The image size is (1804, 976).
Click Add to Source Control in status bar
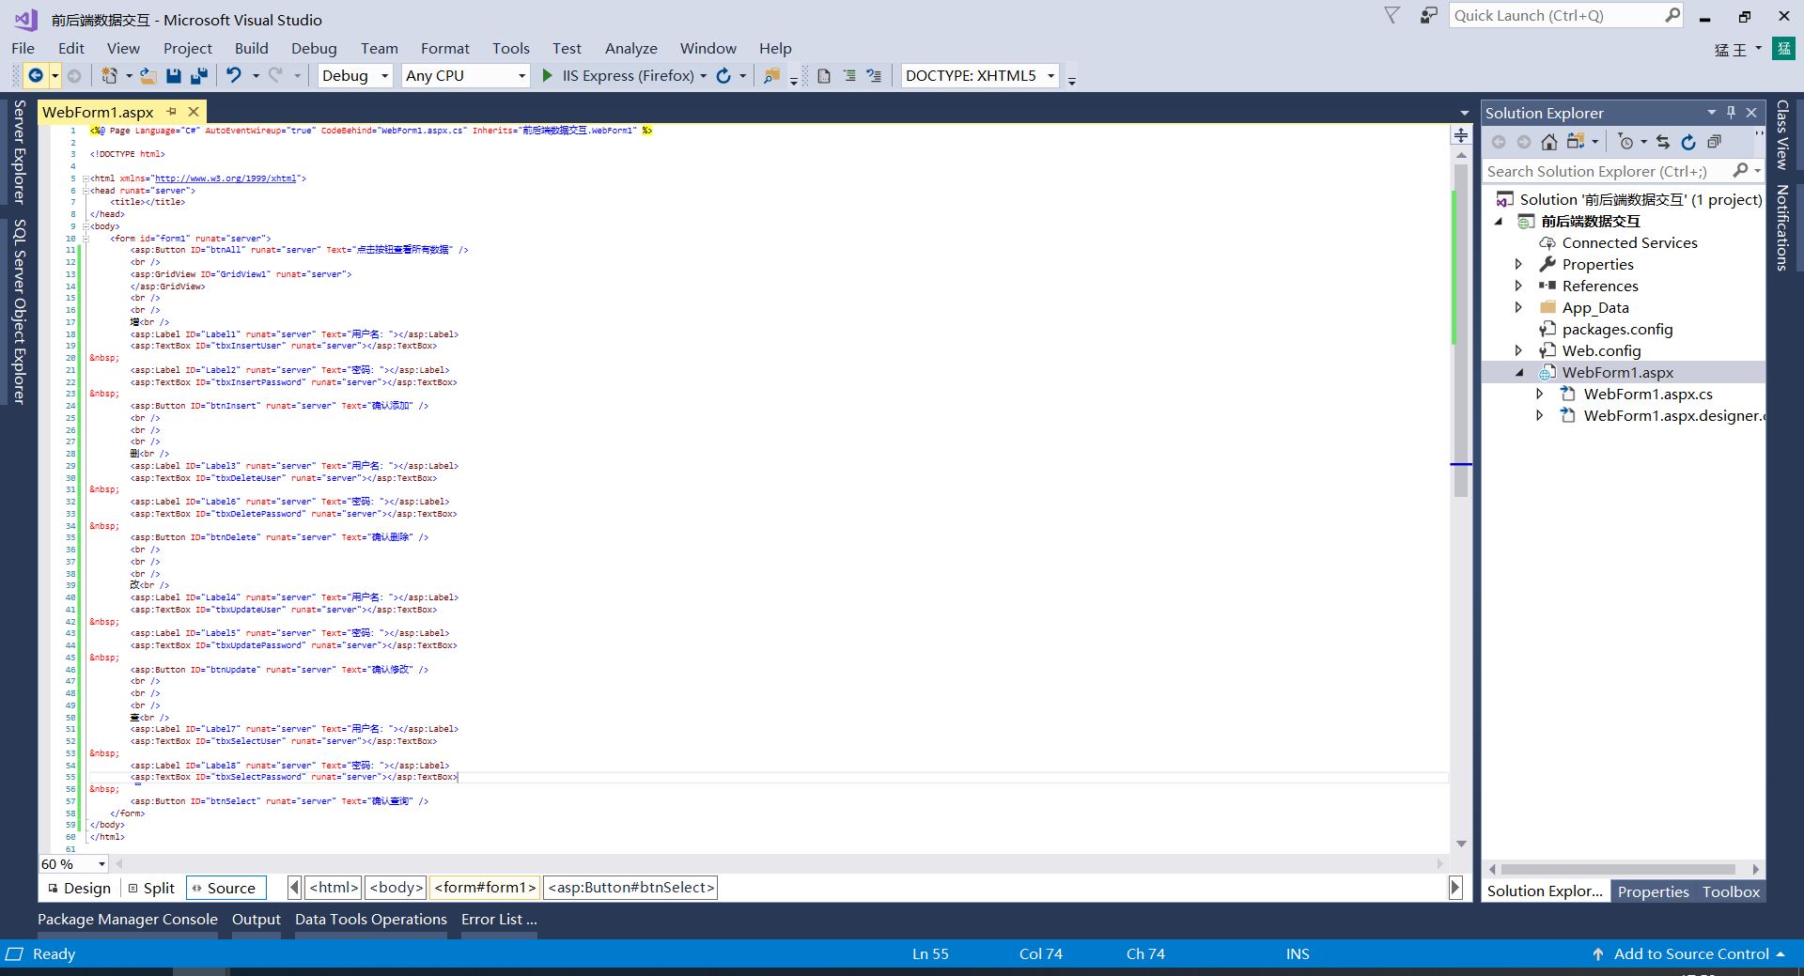pos(1691,954)
